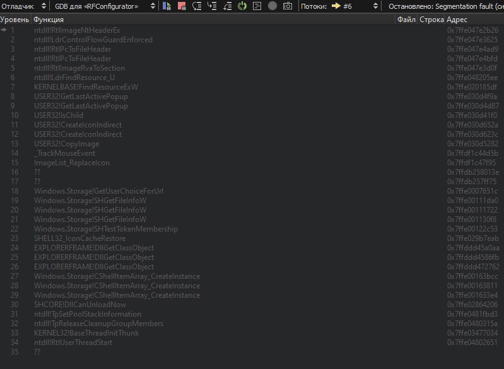Select frame 14 _TrackMouseEvent
Screen dimensions: 504x369
(x=252, y=153)
